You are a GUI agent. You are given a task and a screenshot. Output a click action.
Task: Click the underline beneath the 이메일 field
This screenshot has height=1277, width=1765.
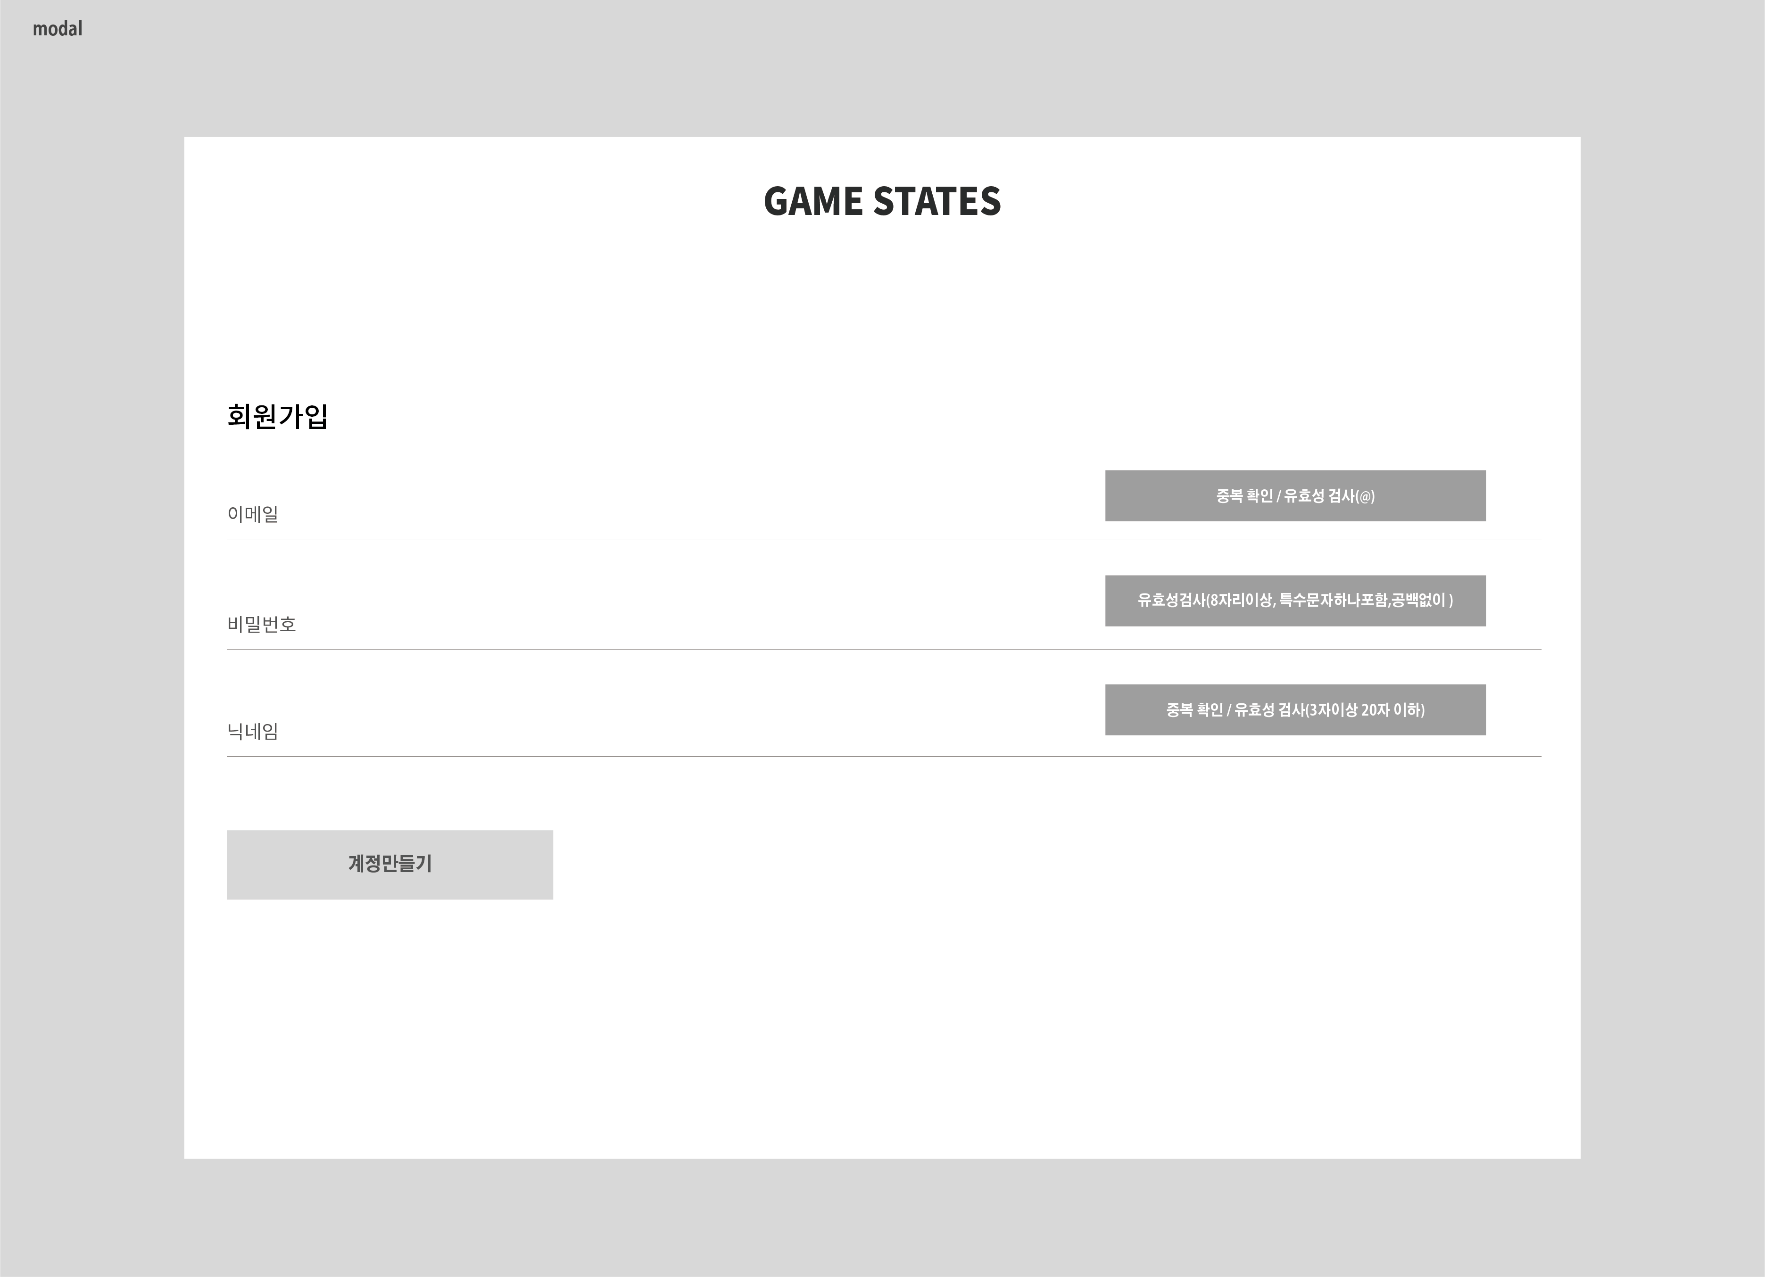(883, 538)
